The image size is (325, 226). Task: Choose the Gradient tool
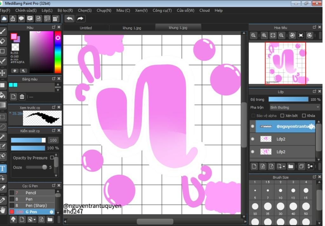pyautogui.click(x=3, y=105)
